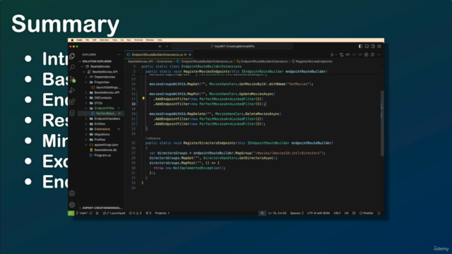This screenshot has width=452, height=254.
Task: Click the split editor icon in editor toolbar
Action: click(373, 55)
